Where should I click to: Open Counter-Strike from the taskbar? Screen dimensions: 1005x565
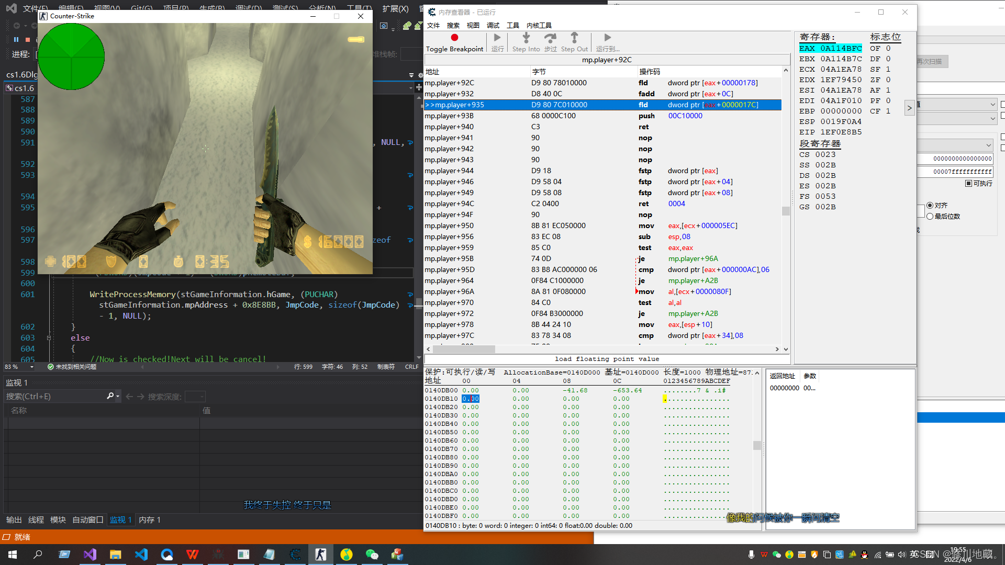pos(321,555)
